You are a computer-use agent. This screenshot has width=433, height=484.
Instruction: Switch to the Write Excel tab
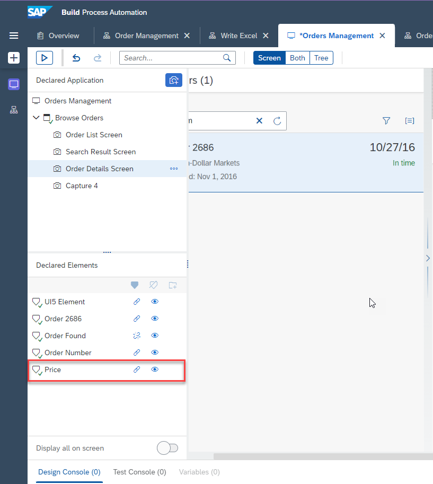(233, 36)
